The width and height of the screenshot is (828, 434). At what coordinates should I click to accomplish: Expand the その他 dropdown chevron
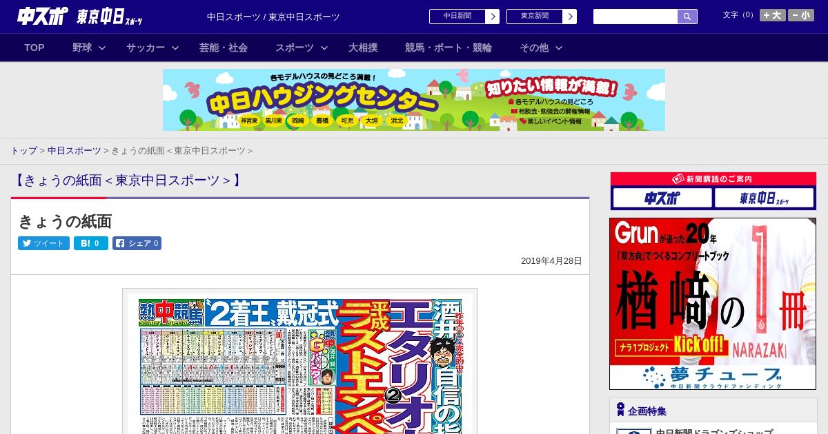pos(559,48)
